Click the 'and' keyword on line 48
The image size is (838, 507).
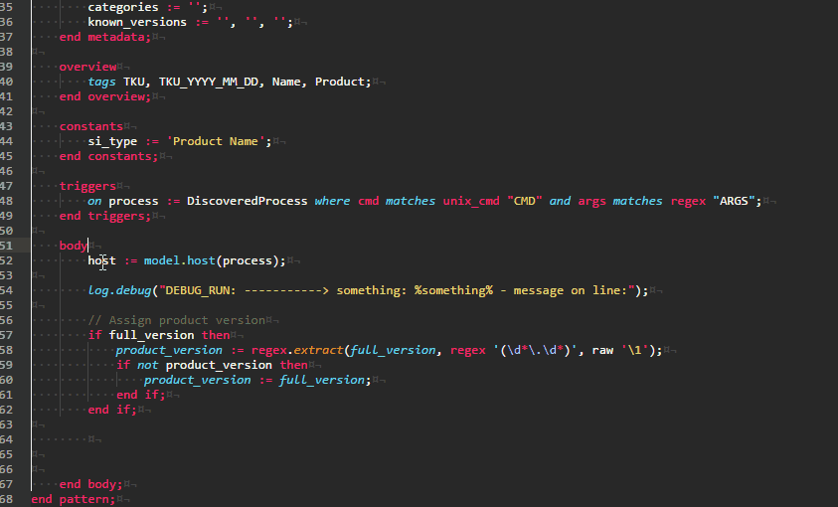pyautogui.click(x=560, y=202)
